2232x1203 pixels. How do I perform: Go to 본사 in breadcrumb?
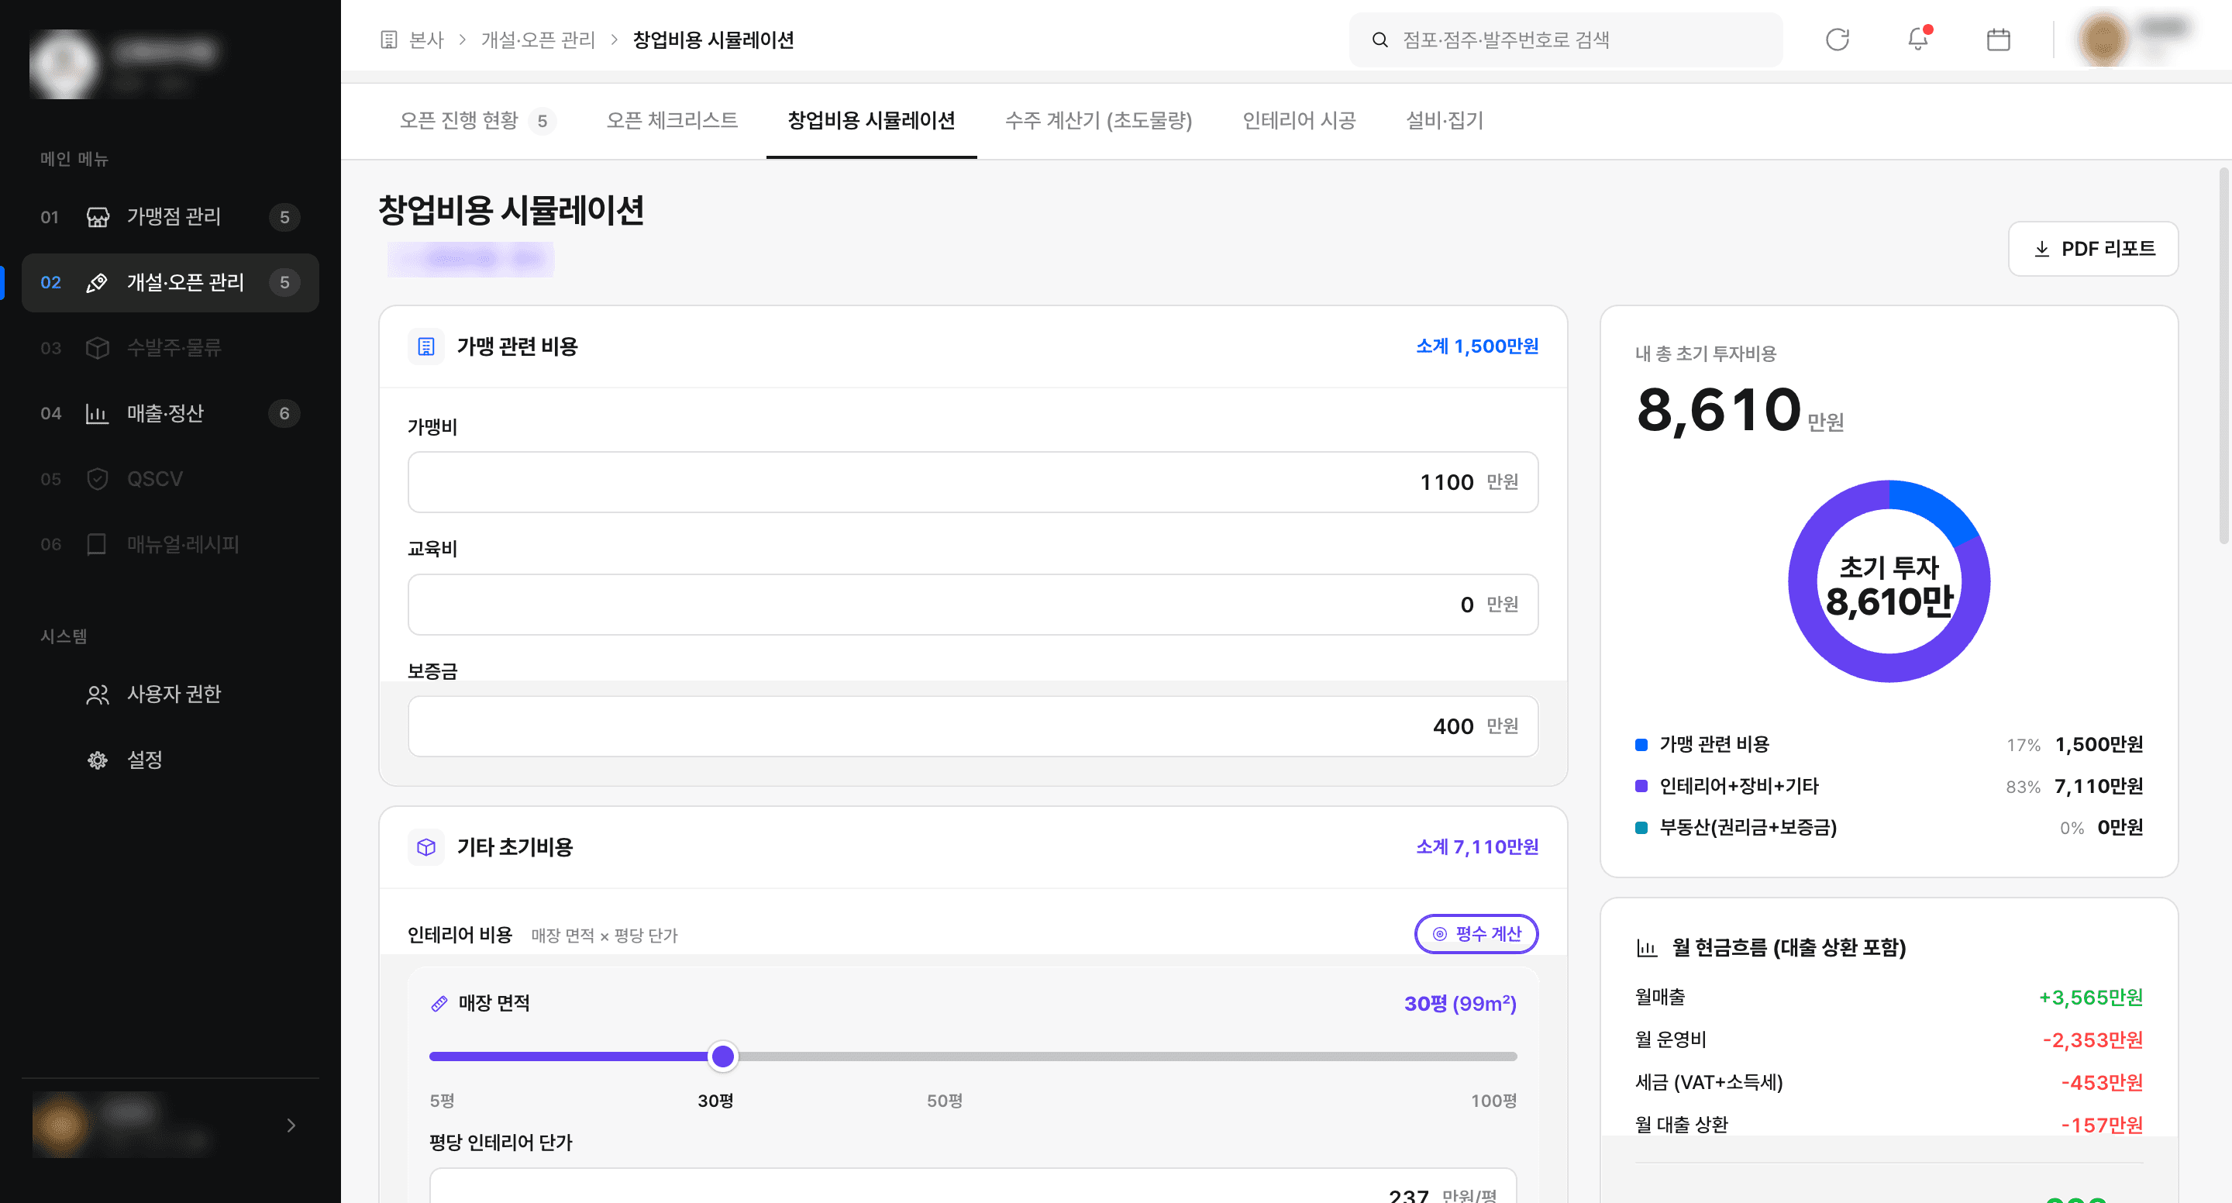(425, 40)
